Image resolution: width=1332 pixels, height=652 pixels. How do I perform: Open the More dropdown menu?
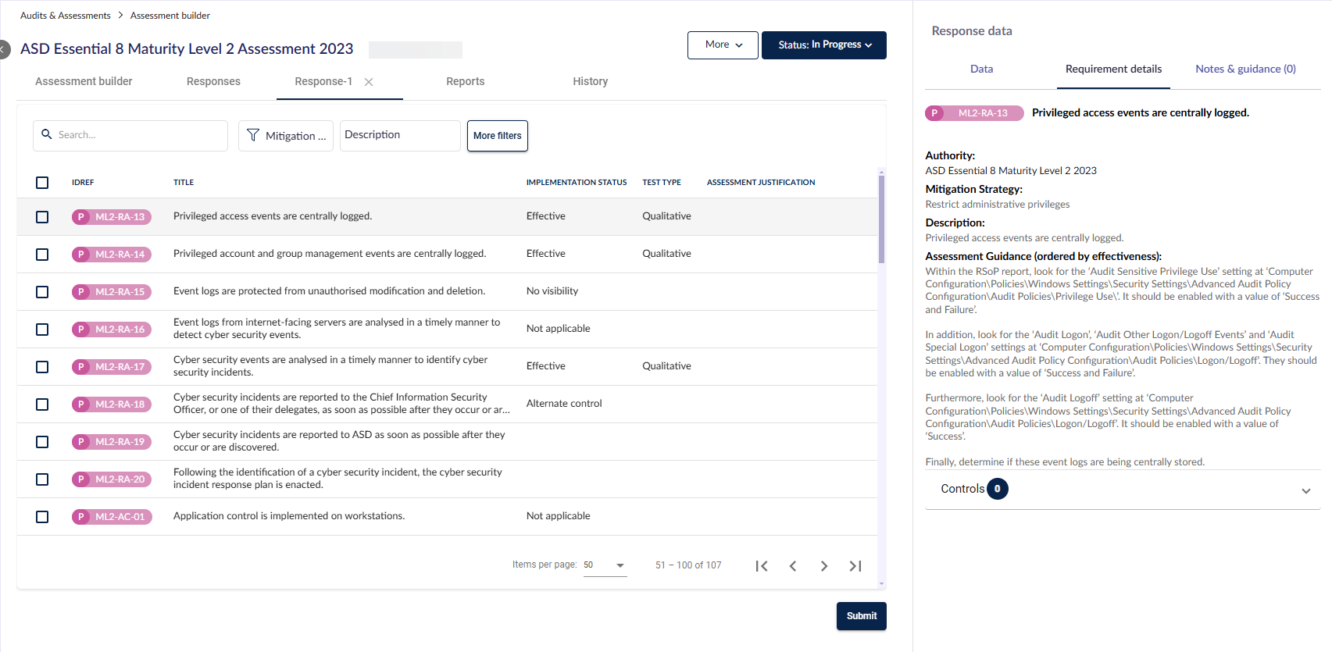pyautogui.click(x=723, y=45)
